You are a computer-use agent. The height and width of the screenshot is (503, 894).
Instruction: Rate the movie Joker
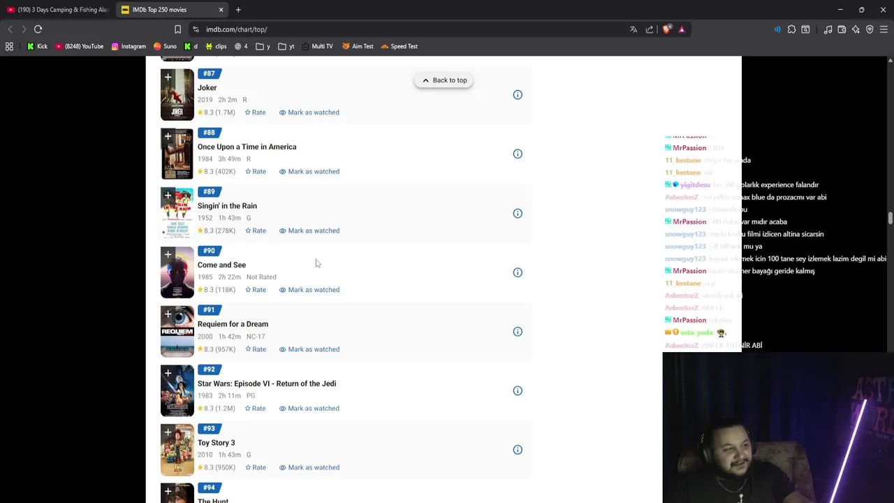pyautogui.click(x=255, y=112)
